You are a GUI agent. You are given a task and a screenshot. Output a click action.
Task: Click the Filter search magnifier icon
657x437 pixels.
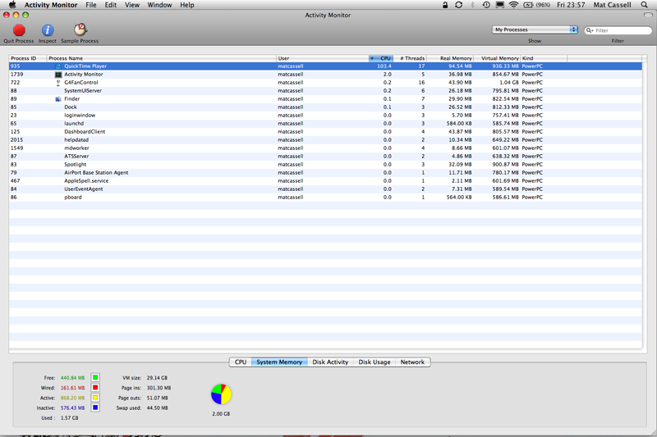[x=590, y=30]
